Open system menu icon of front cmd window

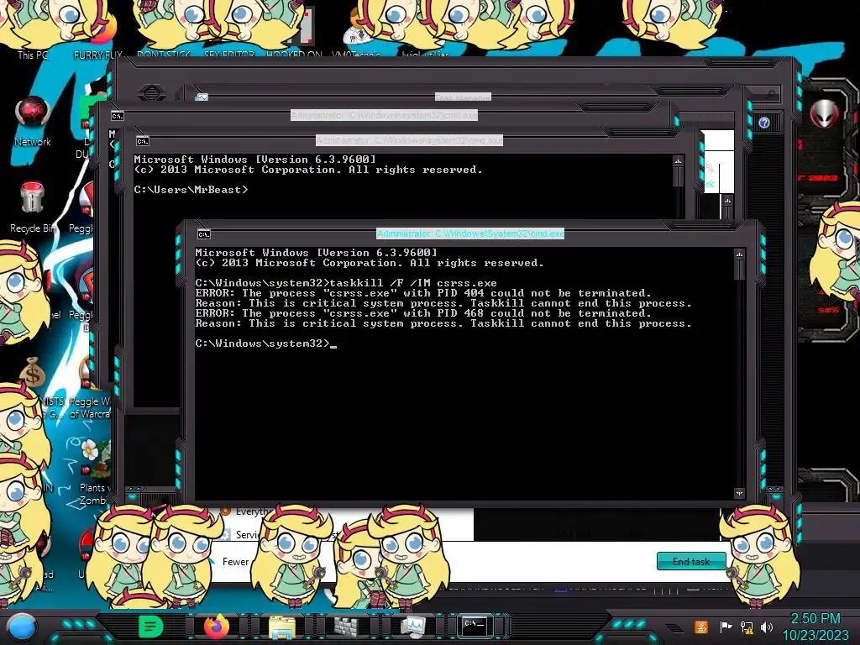point(203,234)
